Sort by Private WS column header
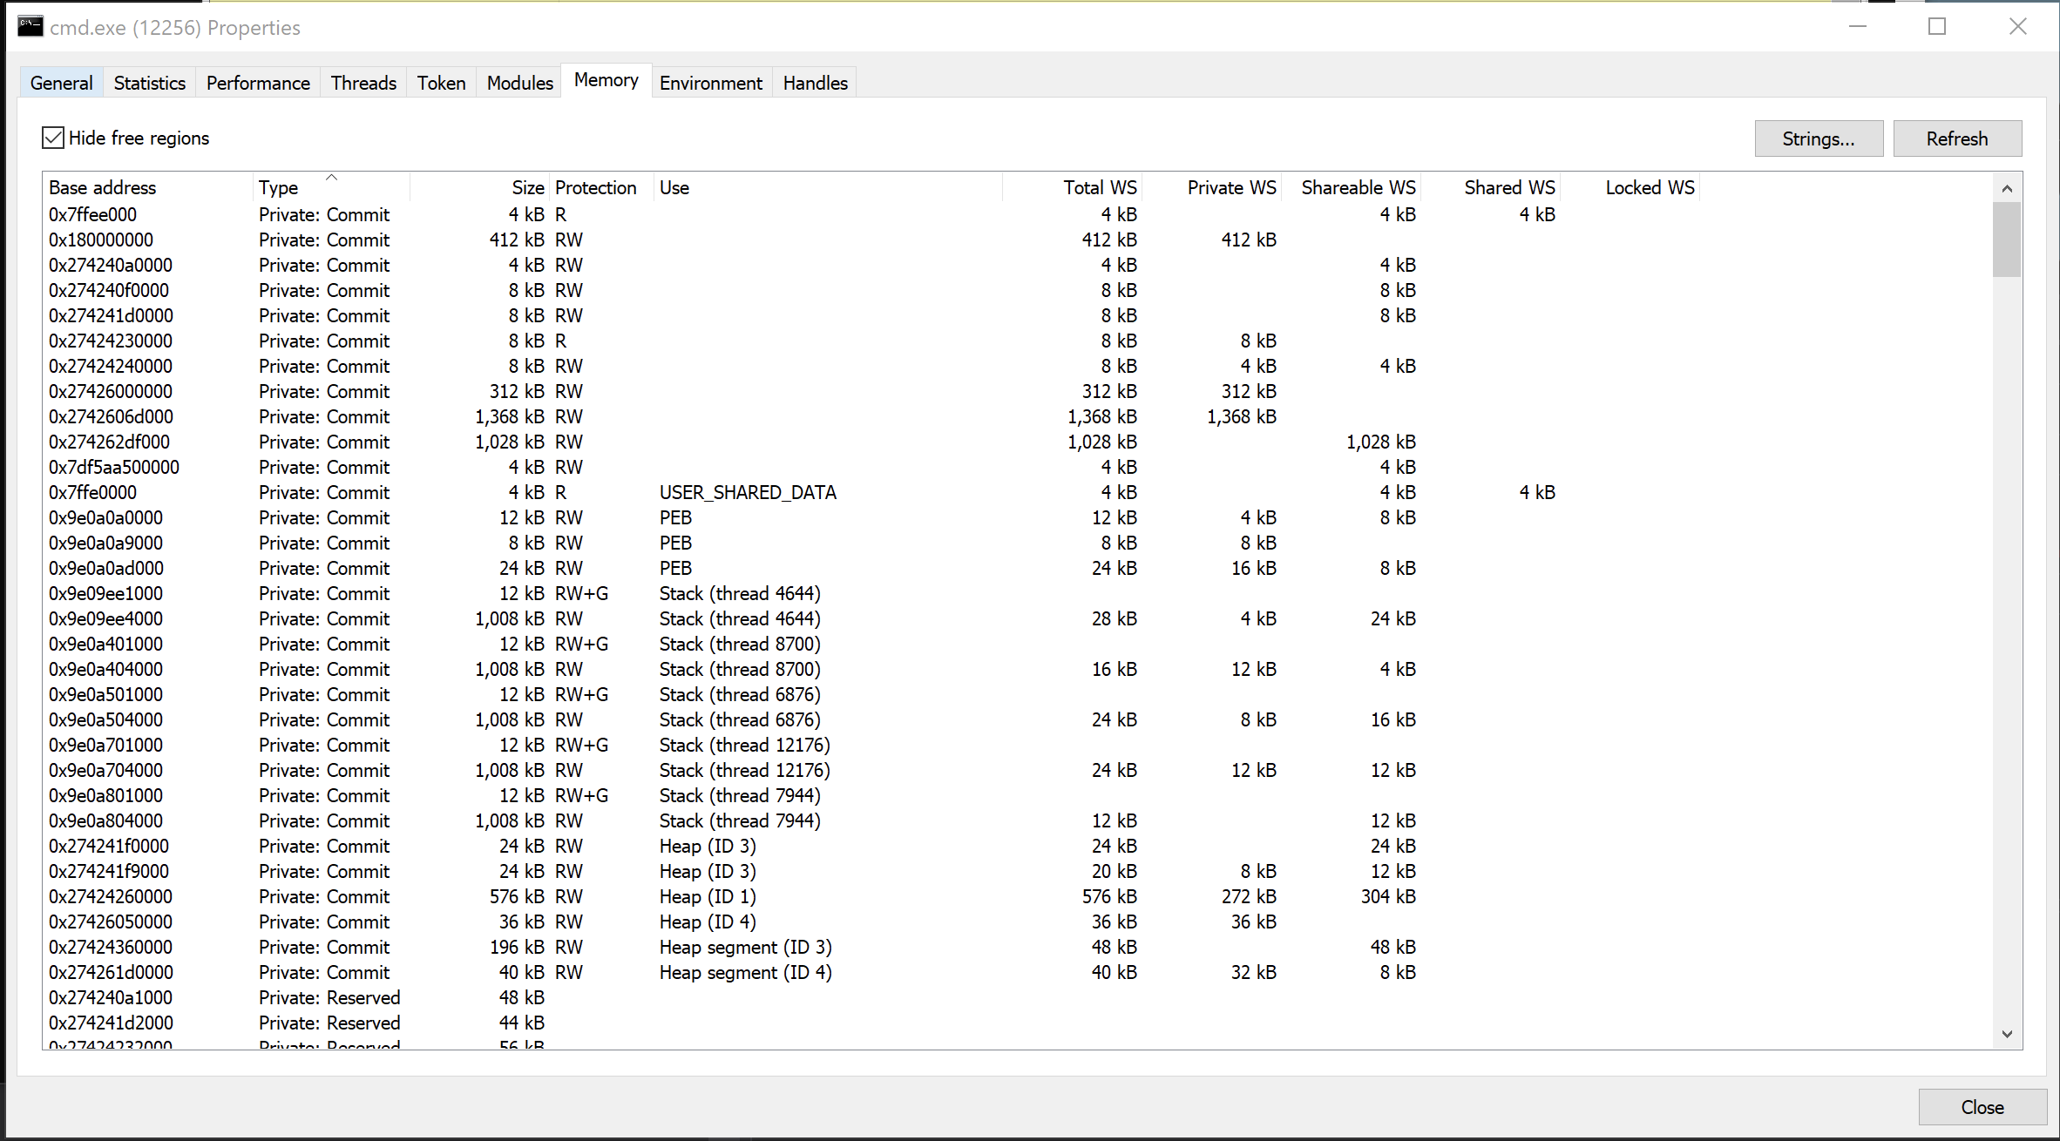 point(1230,187)
